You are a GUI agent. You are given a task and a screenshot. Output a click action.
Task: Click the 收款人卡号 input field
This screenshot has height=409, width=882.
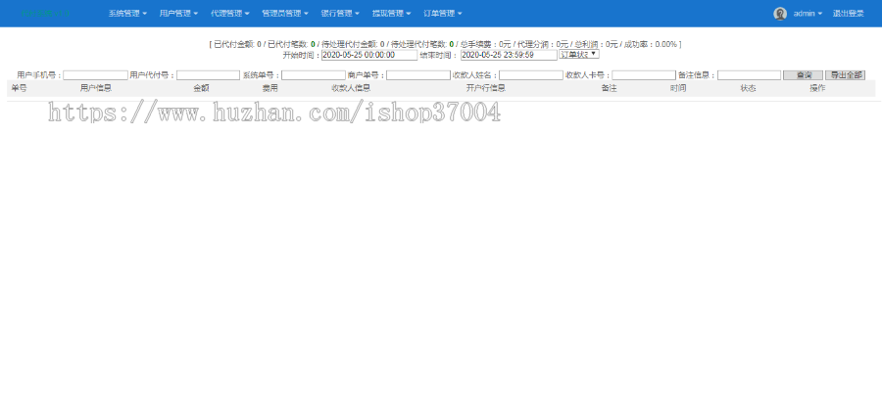coord(644,75)
